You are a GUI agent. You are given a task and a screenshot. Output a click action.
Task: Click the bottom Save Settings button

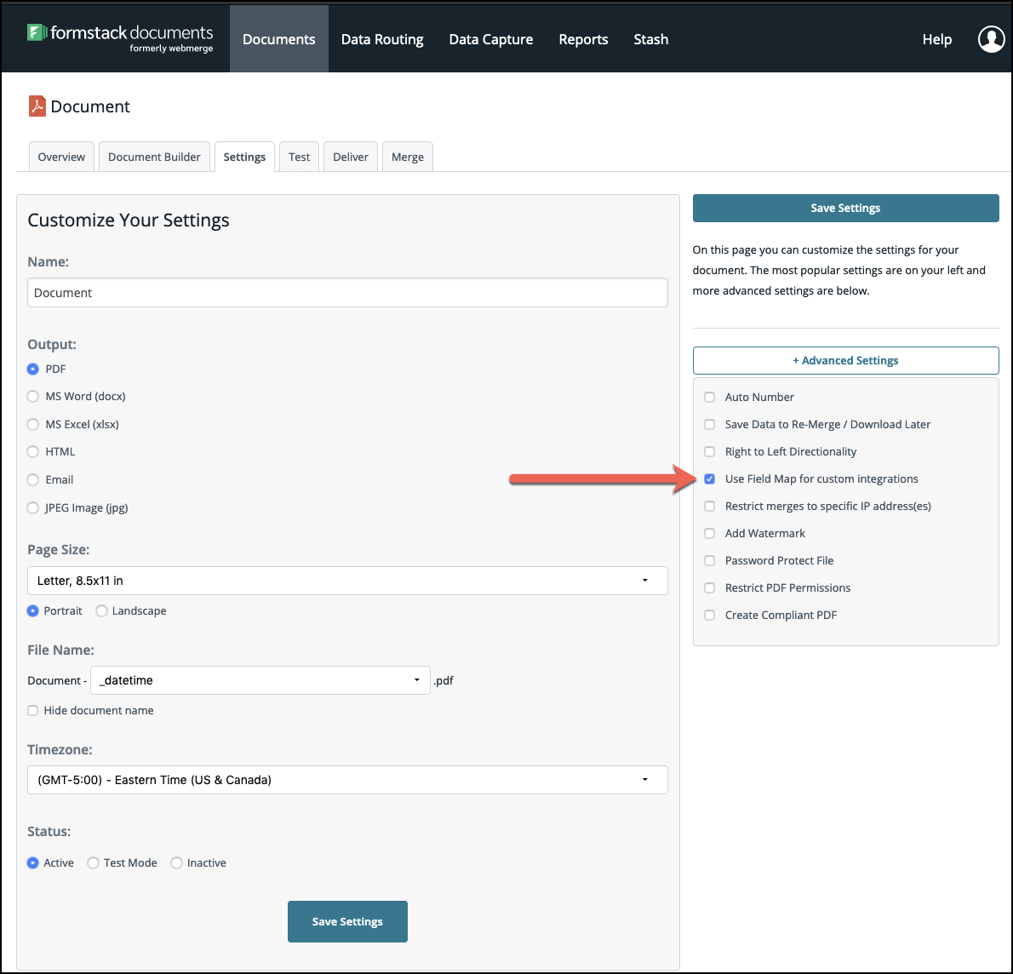pyautogui.click(x=347, y=921)
